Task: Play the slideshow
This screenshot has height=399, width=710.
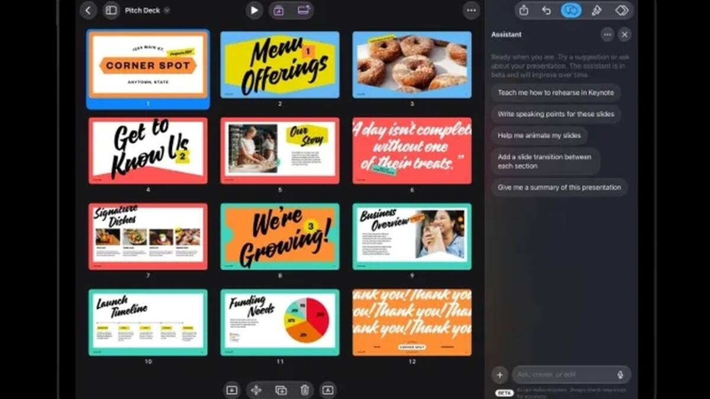Action: (x=254, y=10)
